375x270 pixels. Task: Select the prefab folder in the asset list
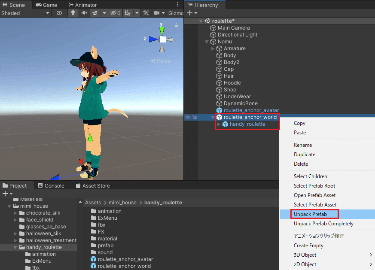coord(106,246)
